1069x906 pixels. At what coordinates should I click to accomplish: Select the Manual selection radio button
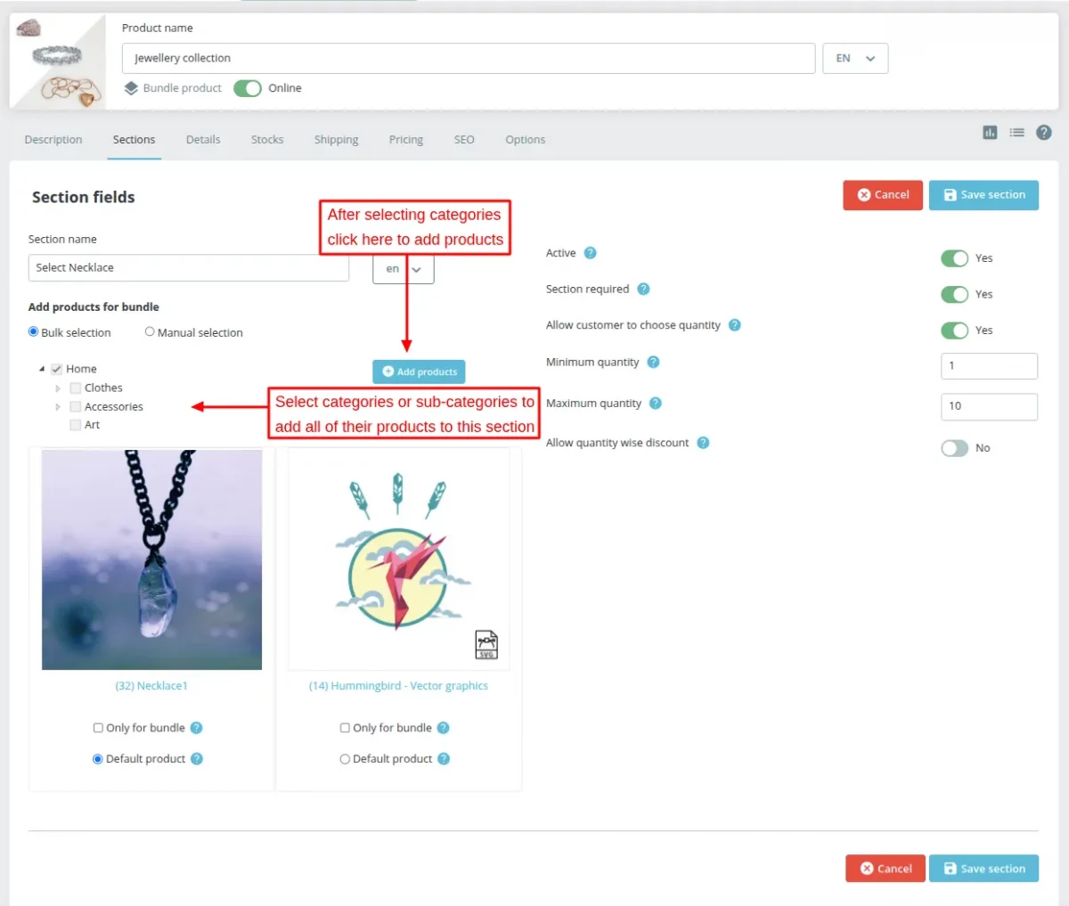(150, 331)
